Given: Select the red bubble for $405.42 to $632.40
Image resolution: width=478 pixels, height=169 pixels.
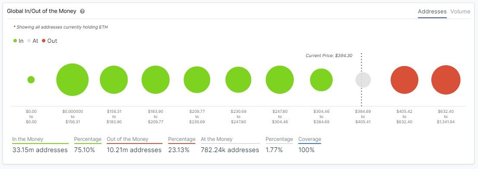Looking at the screenshot, I should coord(405,80).
